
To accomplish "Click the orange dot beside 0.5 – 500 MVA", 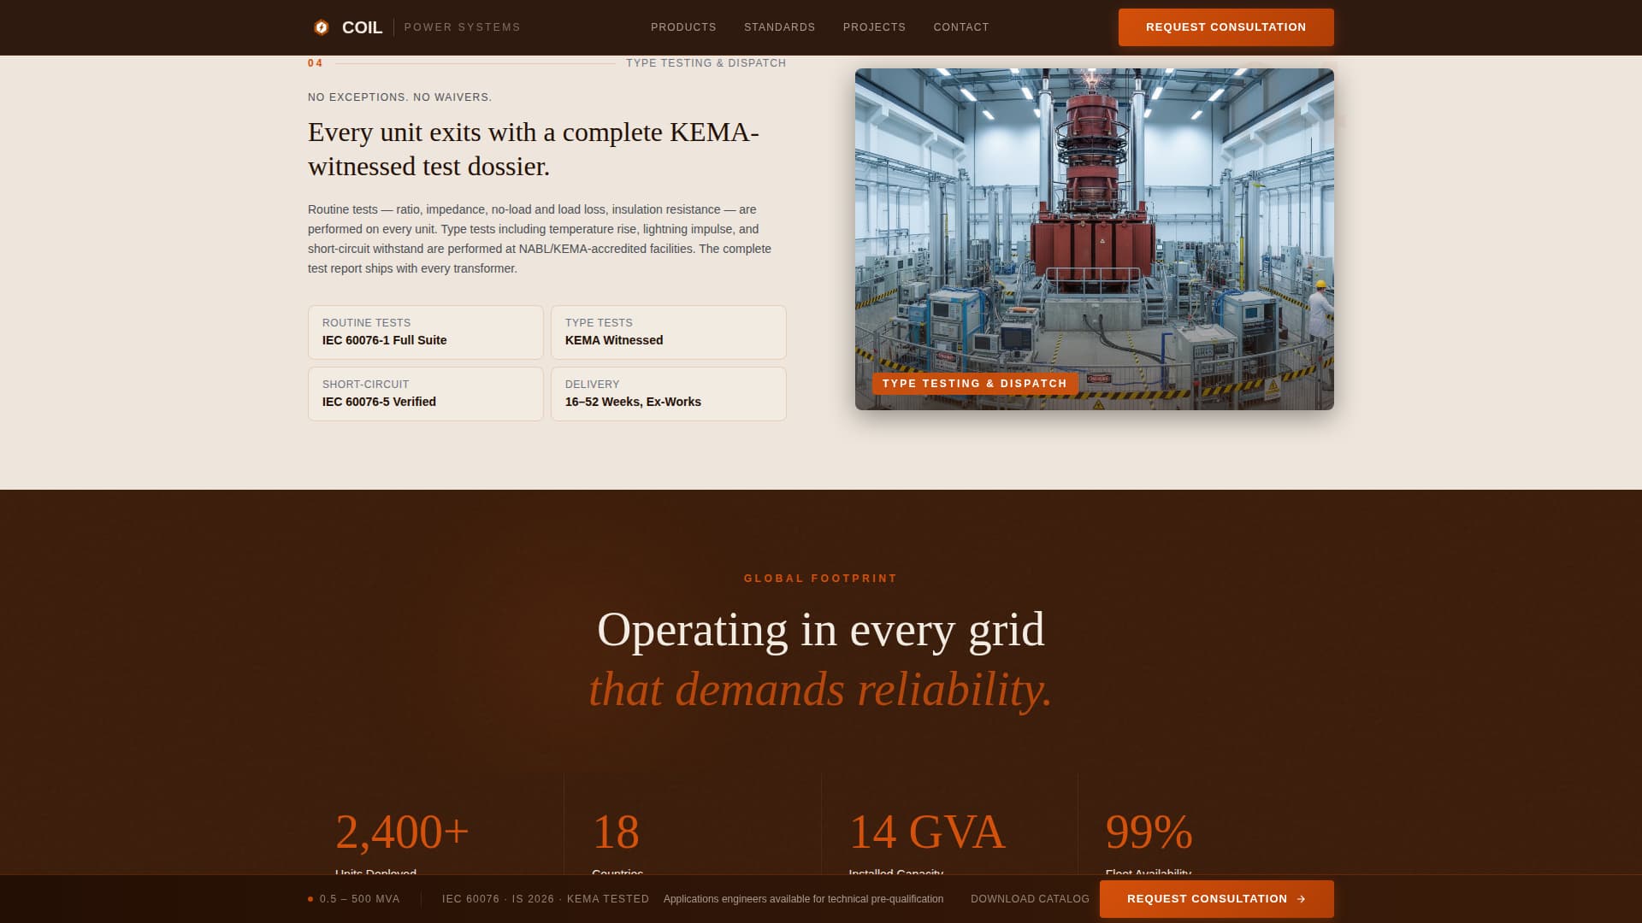I will click(310, 899).
